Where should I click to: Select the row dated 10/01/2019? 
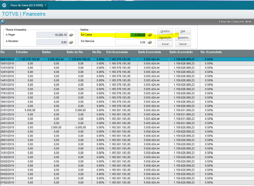(x=127, y=63)
